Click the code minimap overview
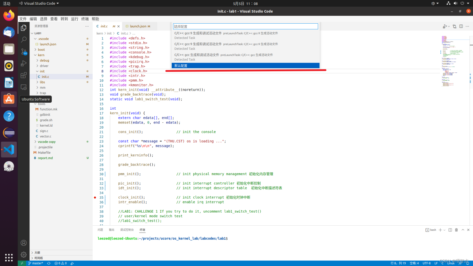The height and width of the screenshot is (266, 473). tap(455, 61)
